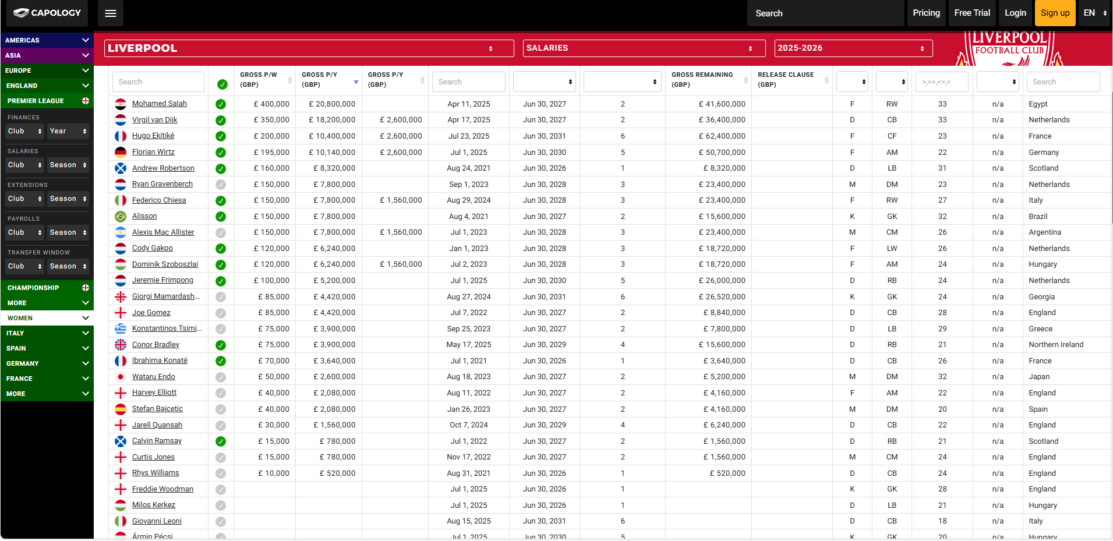Click the player name Search filter
Viewport: 1113px width, 541px height.
click(158, 82)
